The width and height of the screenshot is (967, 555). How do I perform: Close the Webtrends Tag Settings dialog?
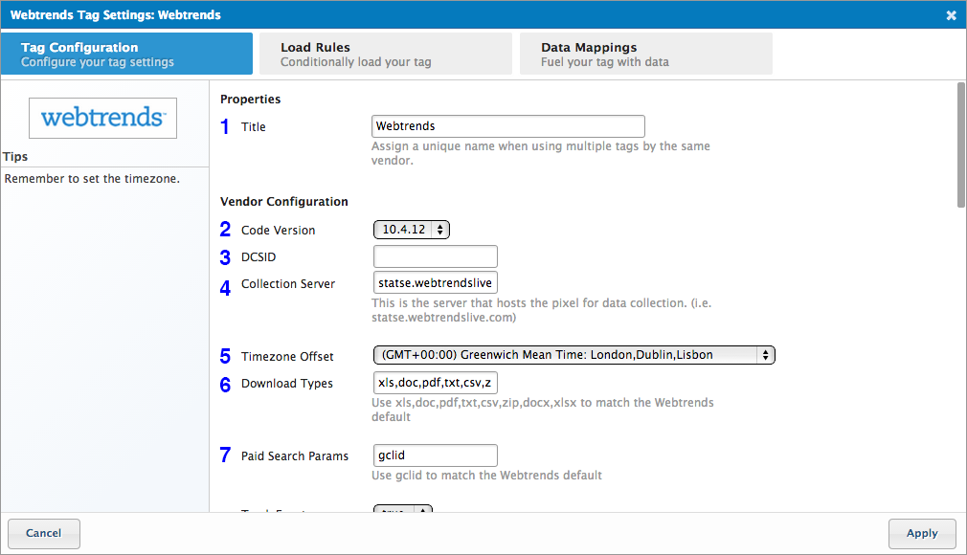click(x=951, y=15)
